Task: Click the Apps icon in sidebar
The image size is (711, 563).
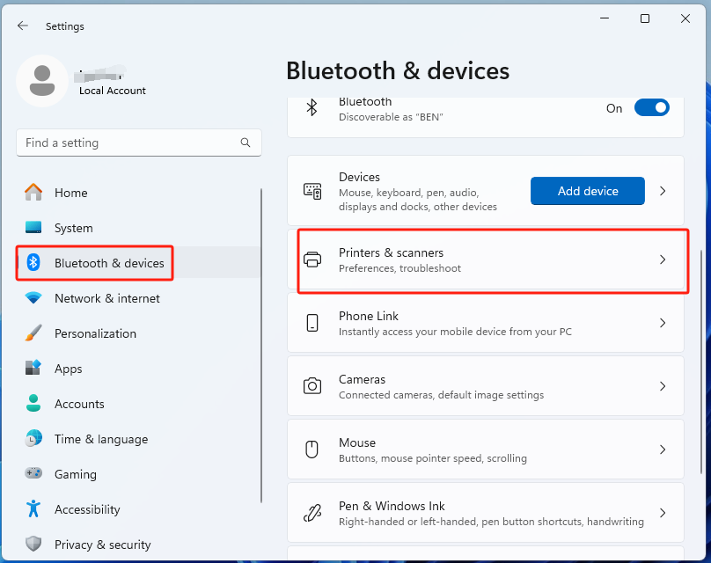Action: pyautogui.click(x=33, y=368)
